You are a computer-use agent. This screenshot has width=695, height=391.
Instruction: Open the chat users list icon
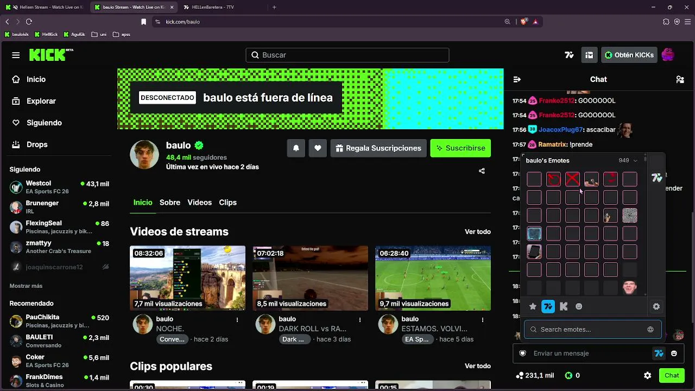pos(680,79)
